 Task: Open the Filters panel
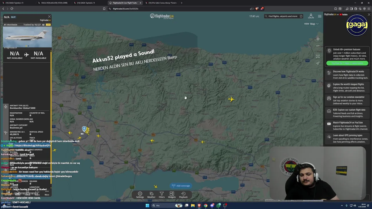[162, 195]
